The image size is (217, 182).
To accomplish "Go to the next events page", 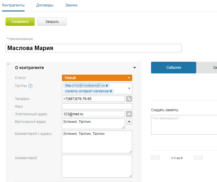I will pyautogui.click(x=196, y=158).
